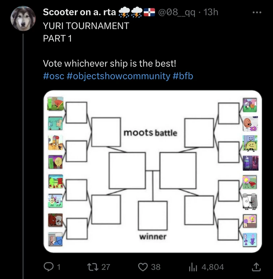The image size is (273, 279).
Task: Click the tweet text about voting ships
Action: pos(109,64)
